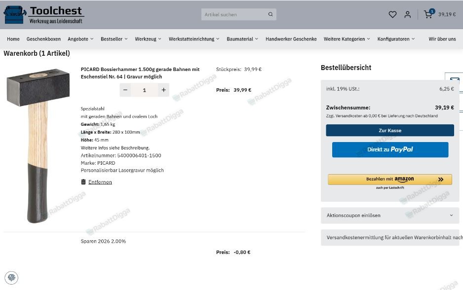Open Versandkostenermittlung panel
Screen dimensions: 463x290
(x=390, y=238)
